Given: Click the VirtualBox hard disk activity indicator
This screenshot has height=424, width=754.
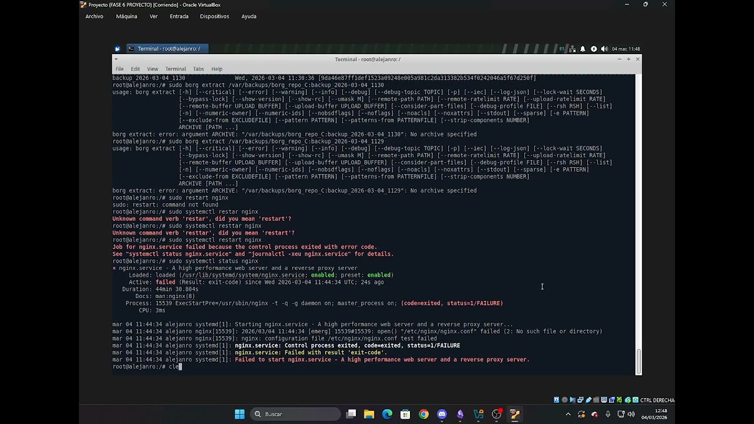Looking at the screenshot, I should 557,400.
